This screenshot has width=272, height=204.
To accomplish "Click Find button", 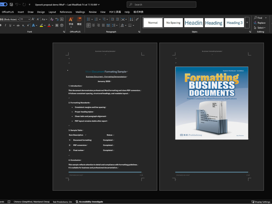I will tap(258, 18).
